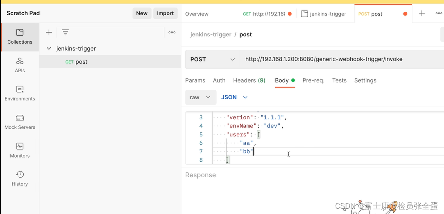Click the "verion": "1.1.1" line in editor
The height and width of the screenshot is (214, 444).
click(x=257, y=117)
